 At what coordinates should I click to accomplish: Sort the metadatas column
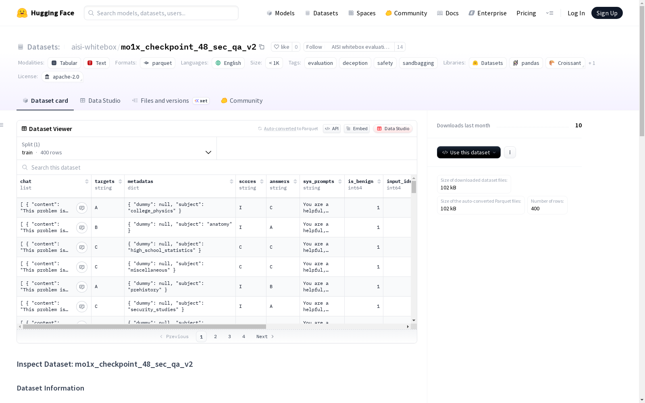pos(231,181)
